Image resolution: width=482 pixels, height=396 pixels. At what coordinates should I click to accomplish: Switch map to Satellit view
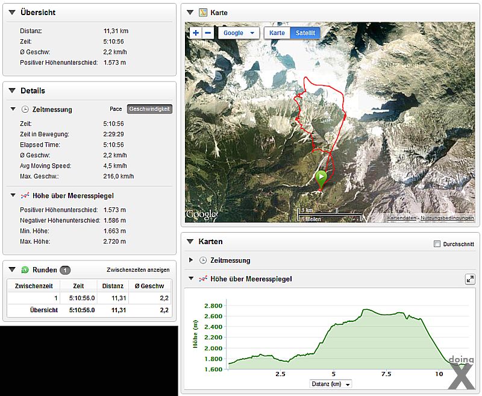[x=305, y=33]
